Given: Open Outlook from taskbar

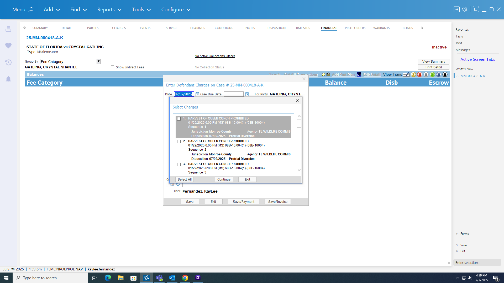Looking at the screenshot, I should [x=172, y=278].
